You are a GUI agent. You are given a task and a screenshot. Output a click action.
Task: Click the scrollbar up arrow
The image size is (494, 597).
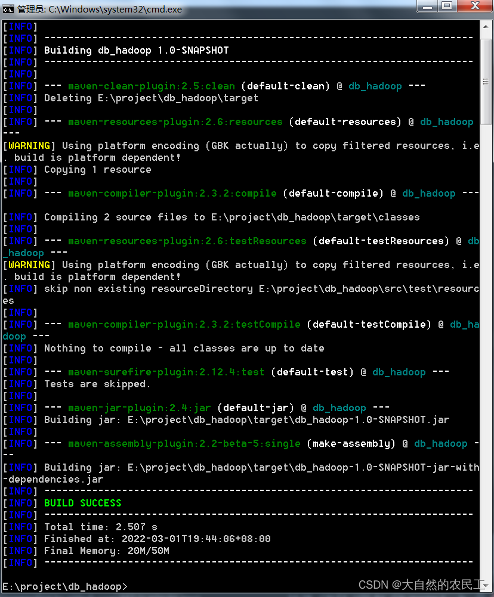[x=486, y=27]
